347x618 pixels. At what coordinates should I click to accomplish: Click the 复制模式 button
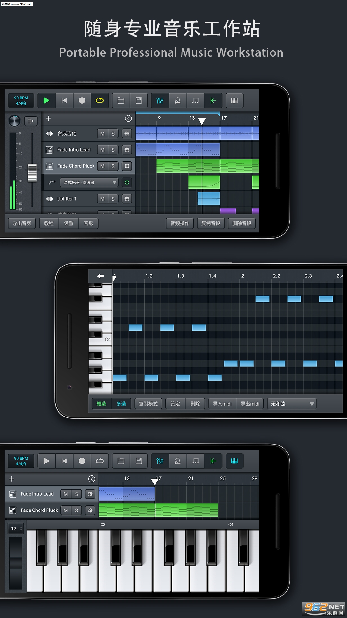point(148,404)
